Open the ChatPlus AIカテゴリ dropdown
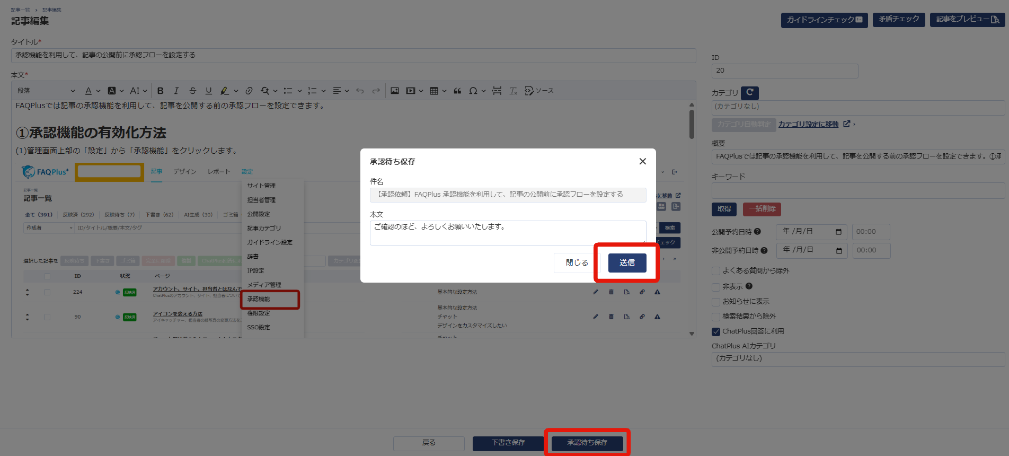 point(857,359)
